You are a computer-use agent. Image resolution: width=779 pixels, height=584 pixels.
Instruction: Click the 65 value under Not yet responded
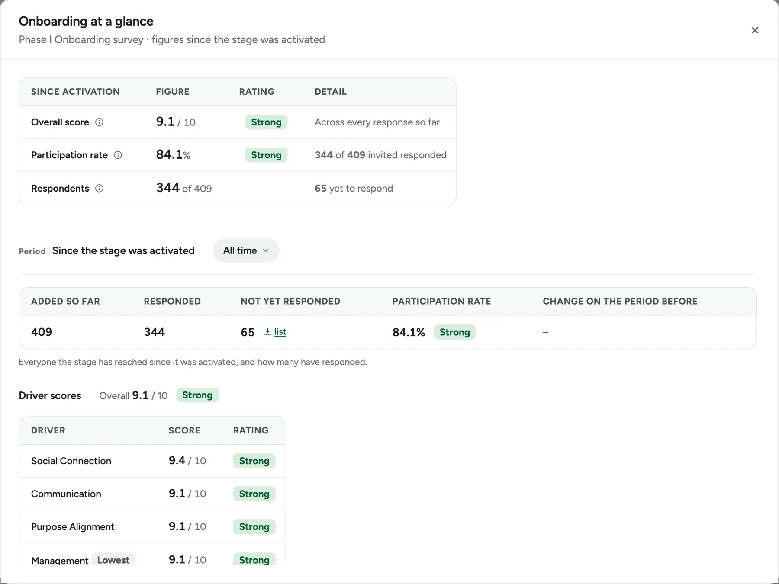point(248,332)
